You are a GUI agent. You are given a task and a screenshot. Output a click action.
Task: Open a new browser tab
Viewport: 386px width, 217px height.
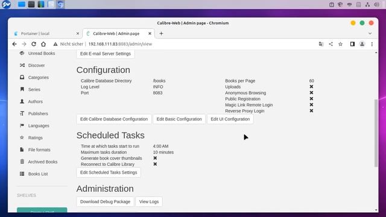click(x=161, y=34)
